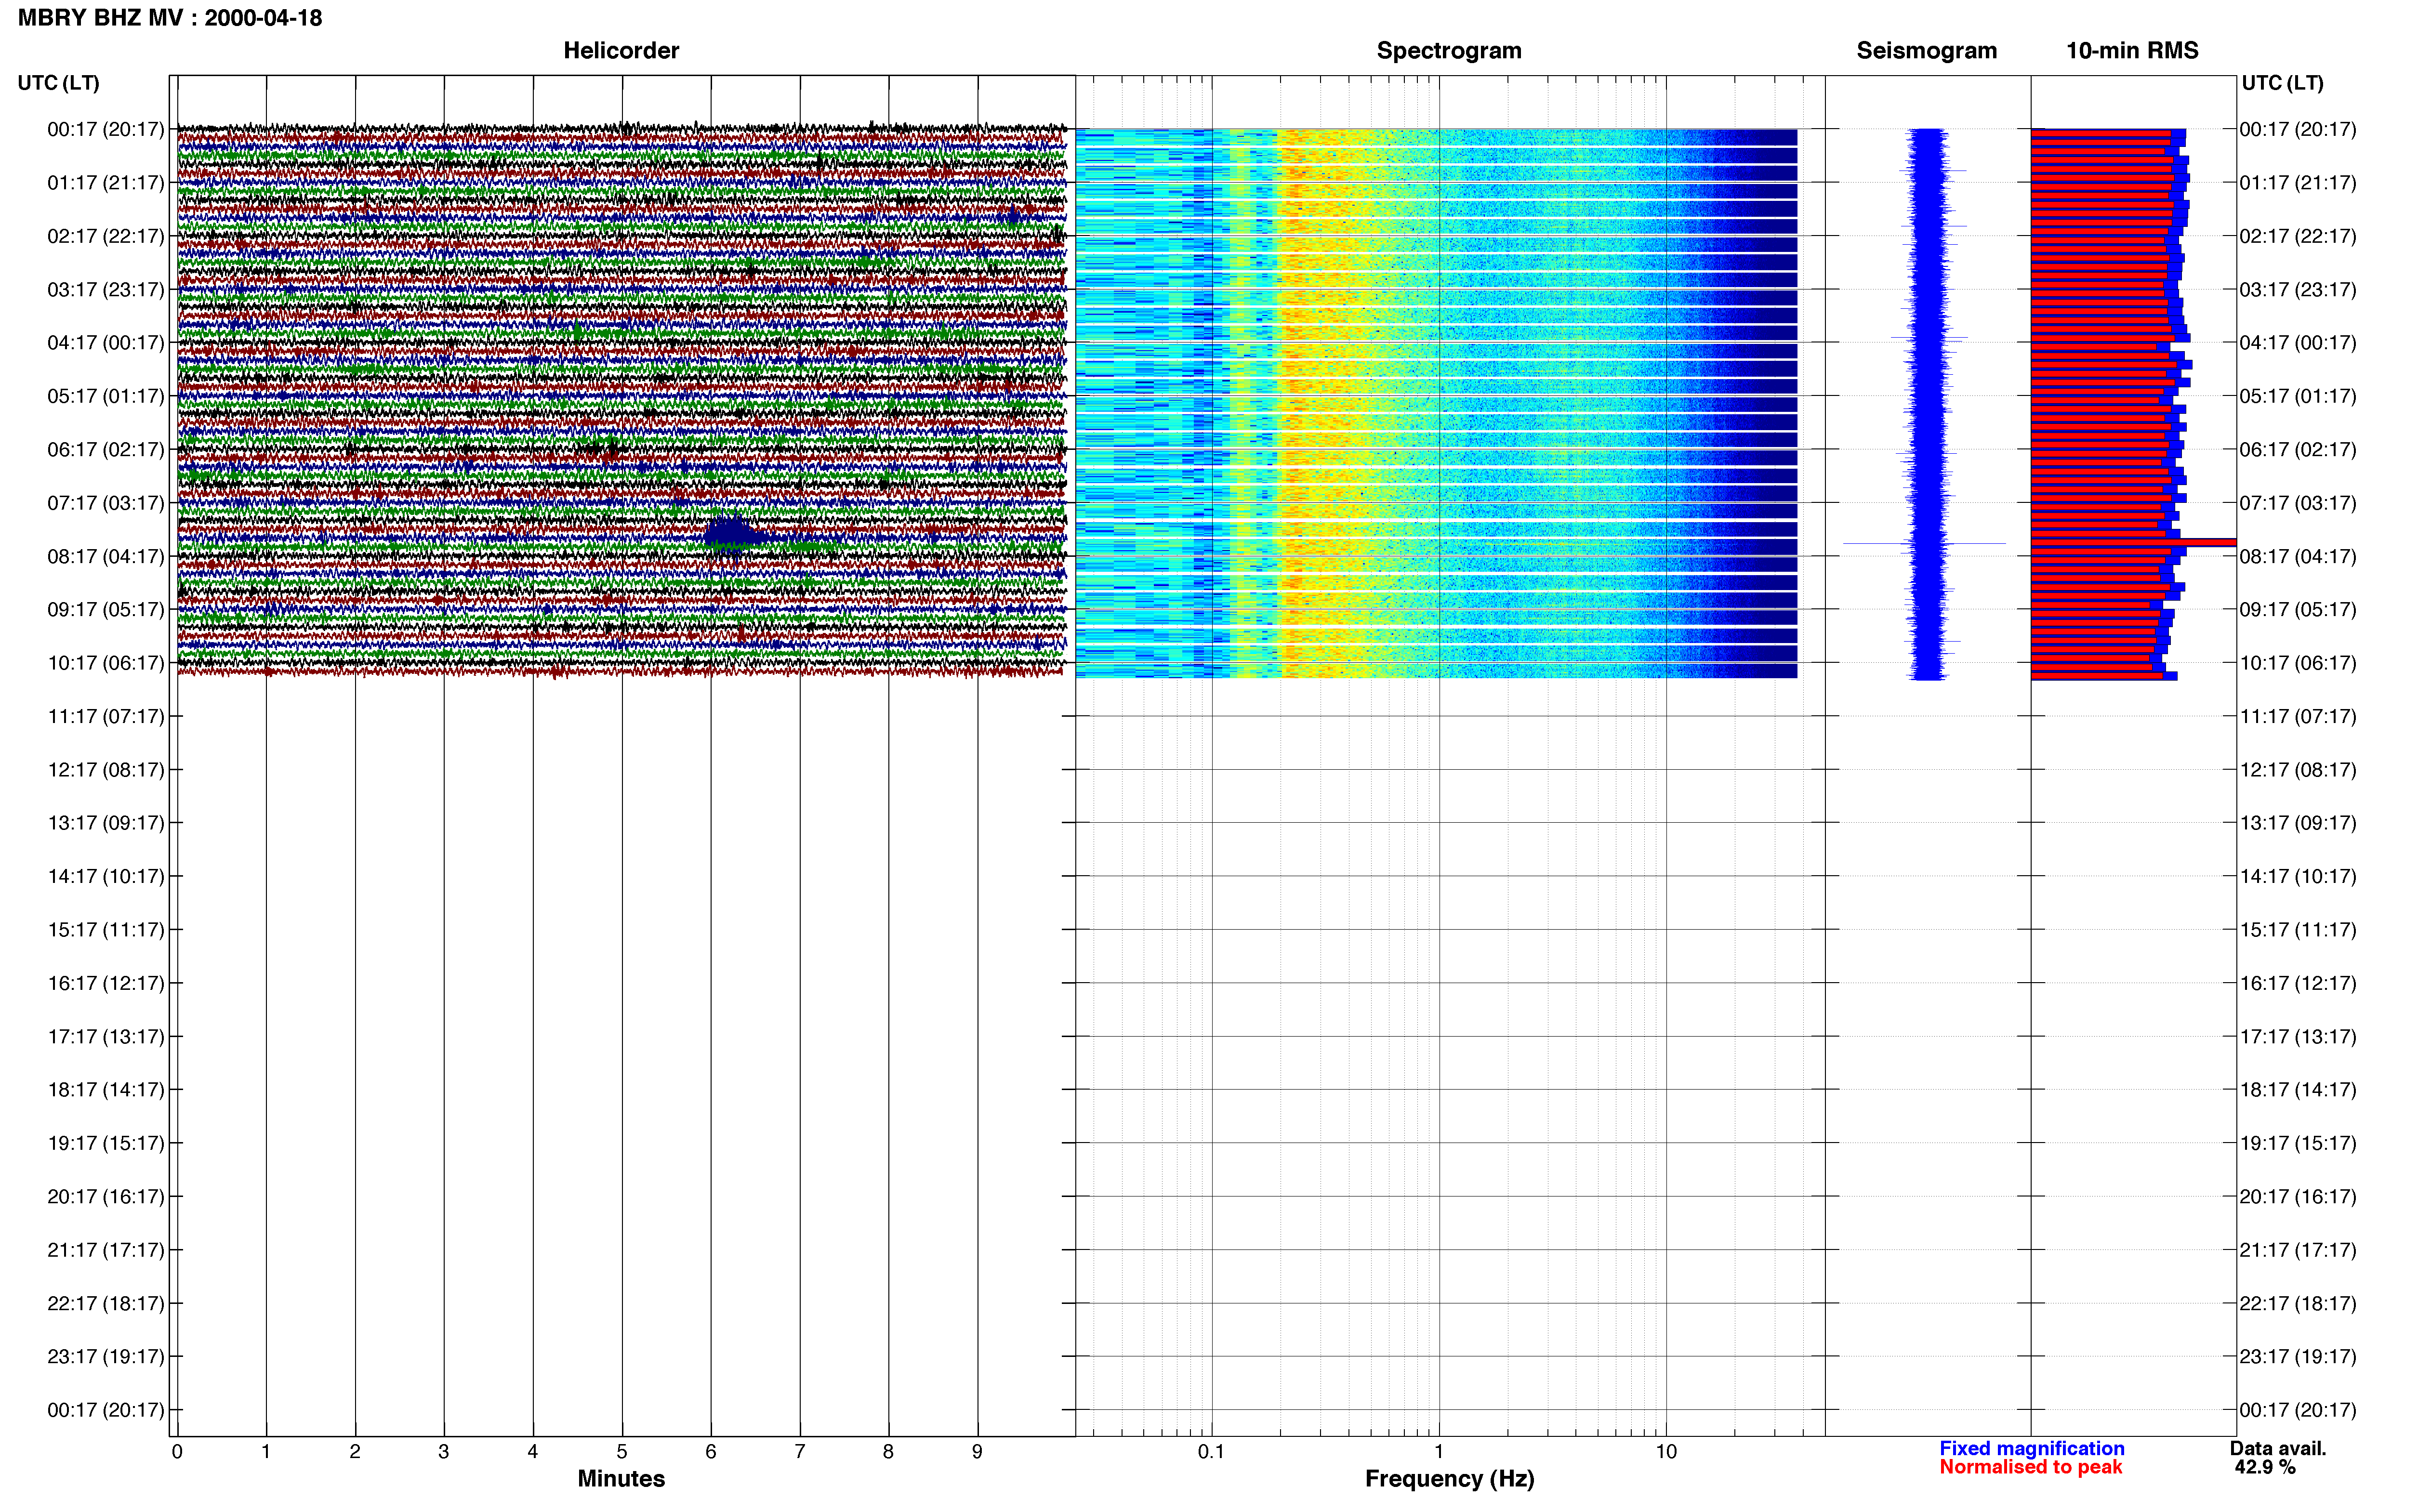Click right time label '01:17 (21:17)'
The width and height of the screenshot is (2418, 1512).
coord(2298,183)
